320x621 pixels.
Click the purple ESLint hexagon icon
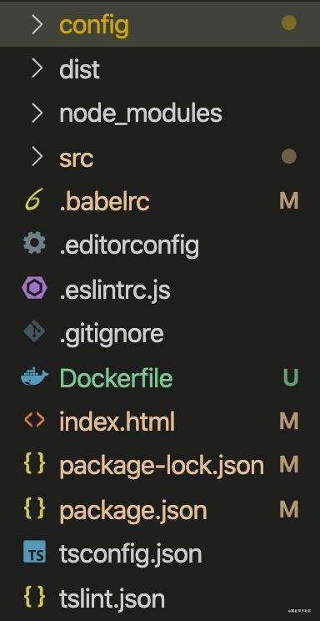click(x=34, y=289)
